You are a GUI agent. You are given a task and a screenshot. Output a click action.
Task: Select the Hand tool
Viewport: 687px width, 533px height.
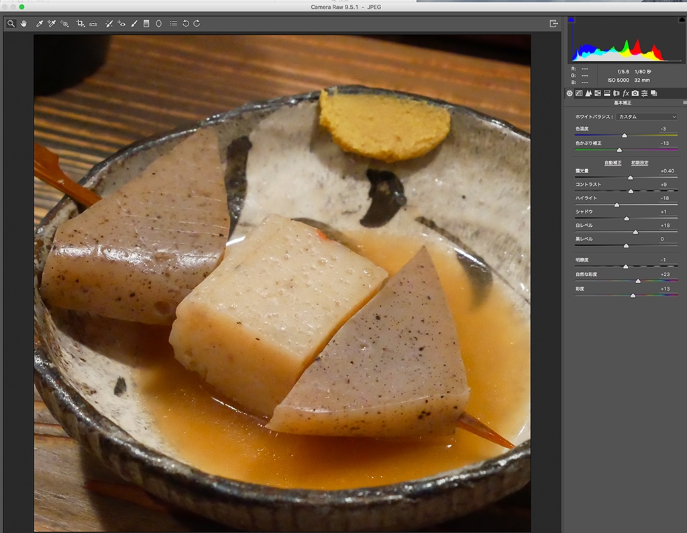pos(23,23)
